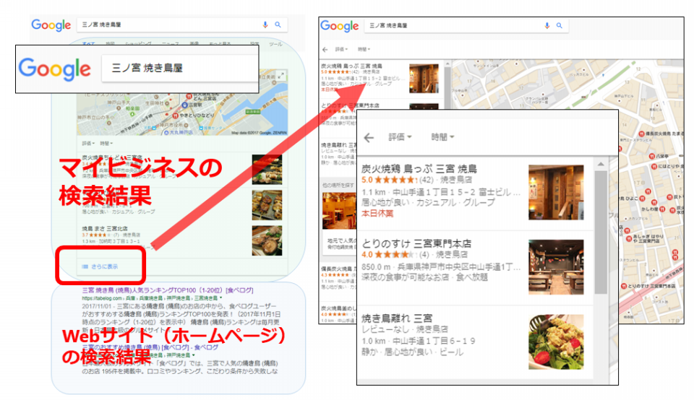Image resolution: width=694 pixels, height=400 pixels.
Task: Open the 設定 tab on the left page
Action: click(x=254, y=44)
